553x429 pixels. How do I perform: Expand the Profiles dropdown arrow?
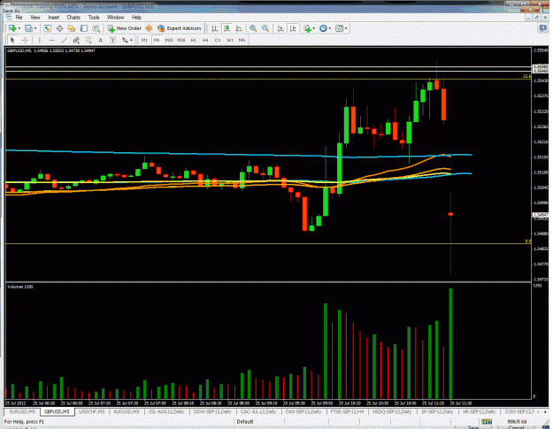click(x=35, y=28)
